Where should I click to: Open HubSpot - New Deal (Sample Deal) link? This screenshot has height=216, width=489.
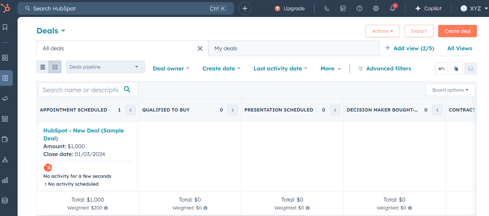click(x=83, y=134)
